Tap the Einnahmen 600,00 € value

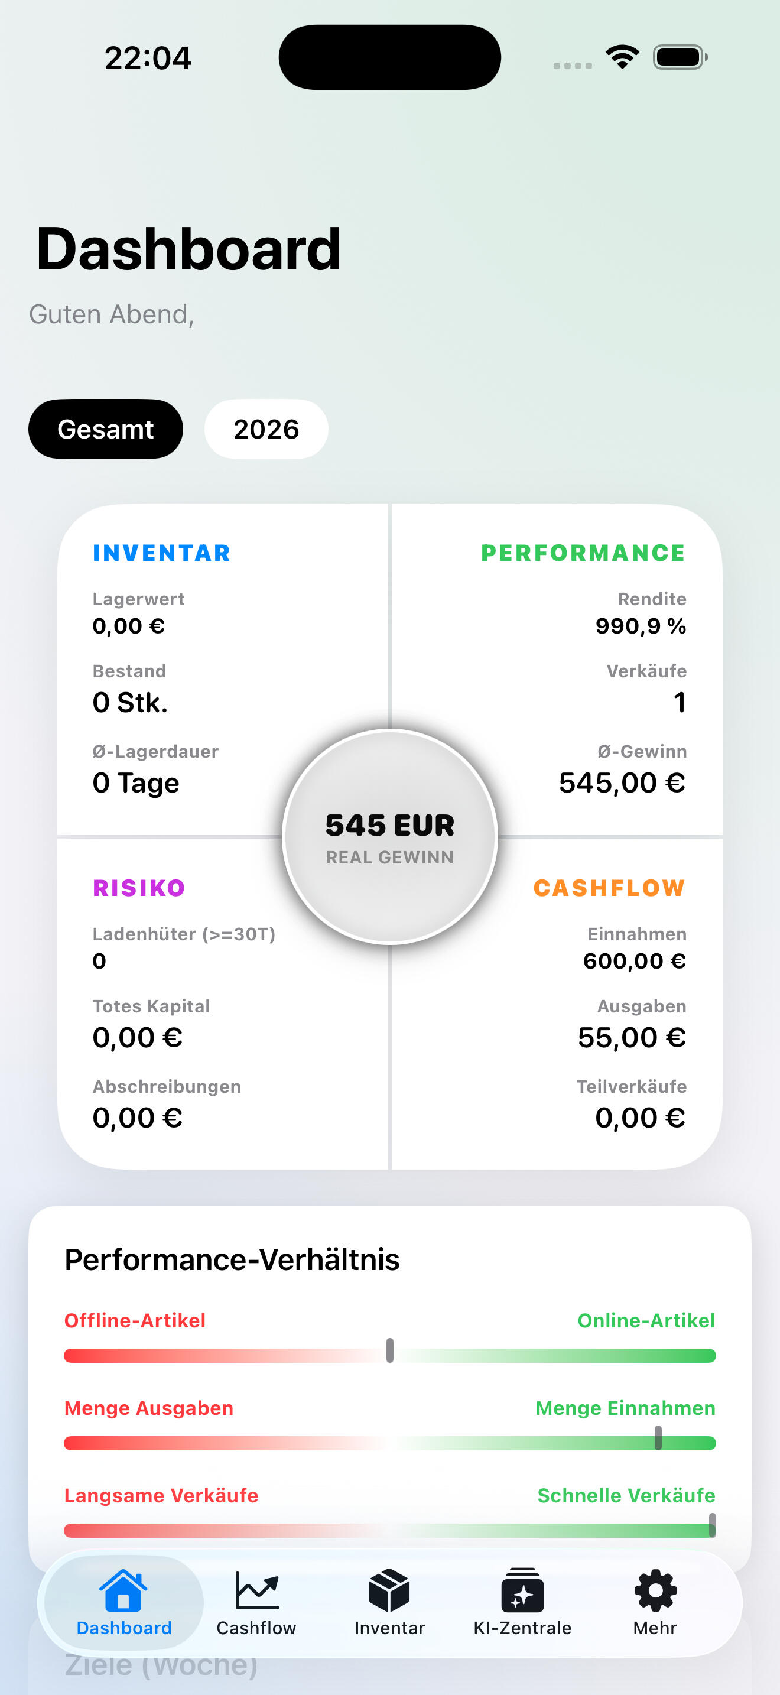pos(635,962)
